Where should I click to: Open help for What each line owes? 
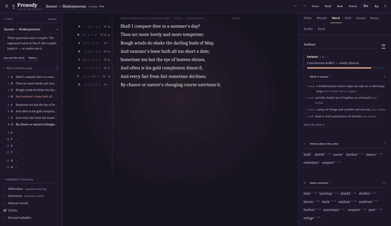[57, 68]
